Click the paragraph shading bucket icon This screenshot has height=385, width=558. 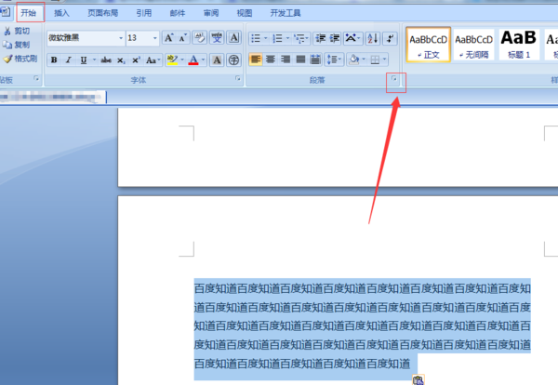coord(353,60)
